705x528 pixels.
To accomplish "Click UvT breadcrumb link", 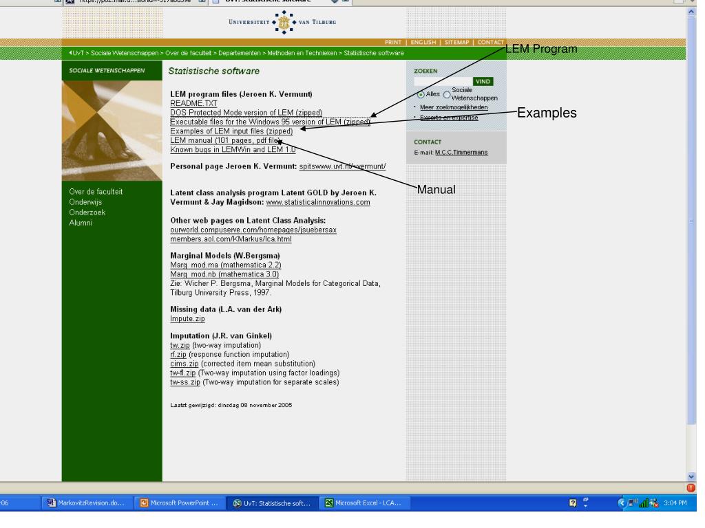I will [x=77, y=53].
